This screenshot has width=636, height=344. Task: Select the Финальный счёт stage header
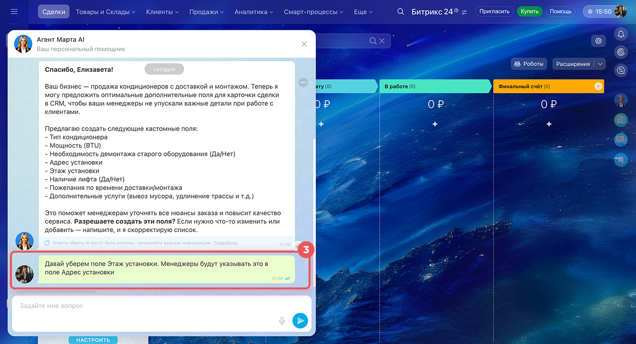[x=549, y=86]
